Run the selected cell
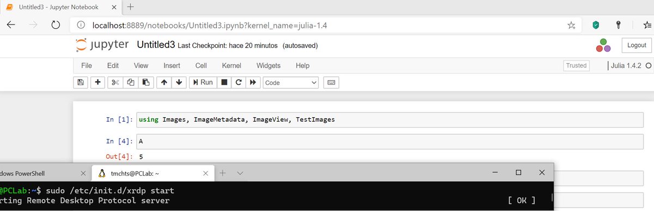The width and height of the screenshot is (654, 211). tap(202, 82)
